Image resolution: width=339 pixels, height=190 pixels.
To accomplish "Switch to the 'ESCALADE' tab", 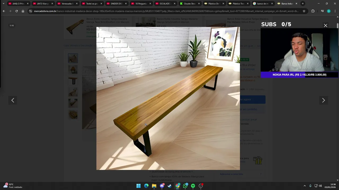I will tap(165, 4).
